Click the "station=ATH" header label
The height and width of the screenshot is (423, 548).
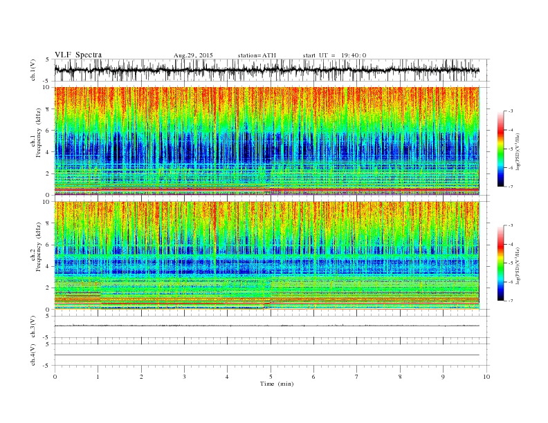tap(257, 55)
